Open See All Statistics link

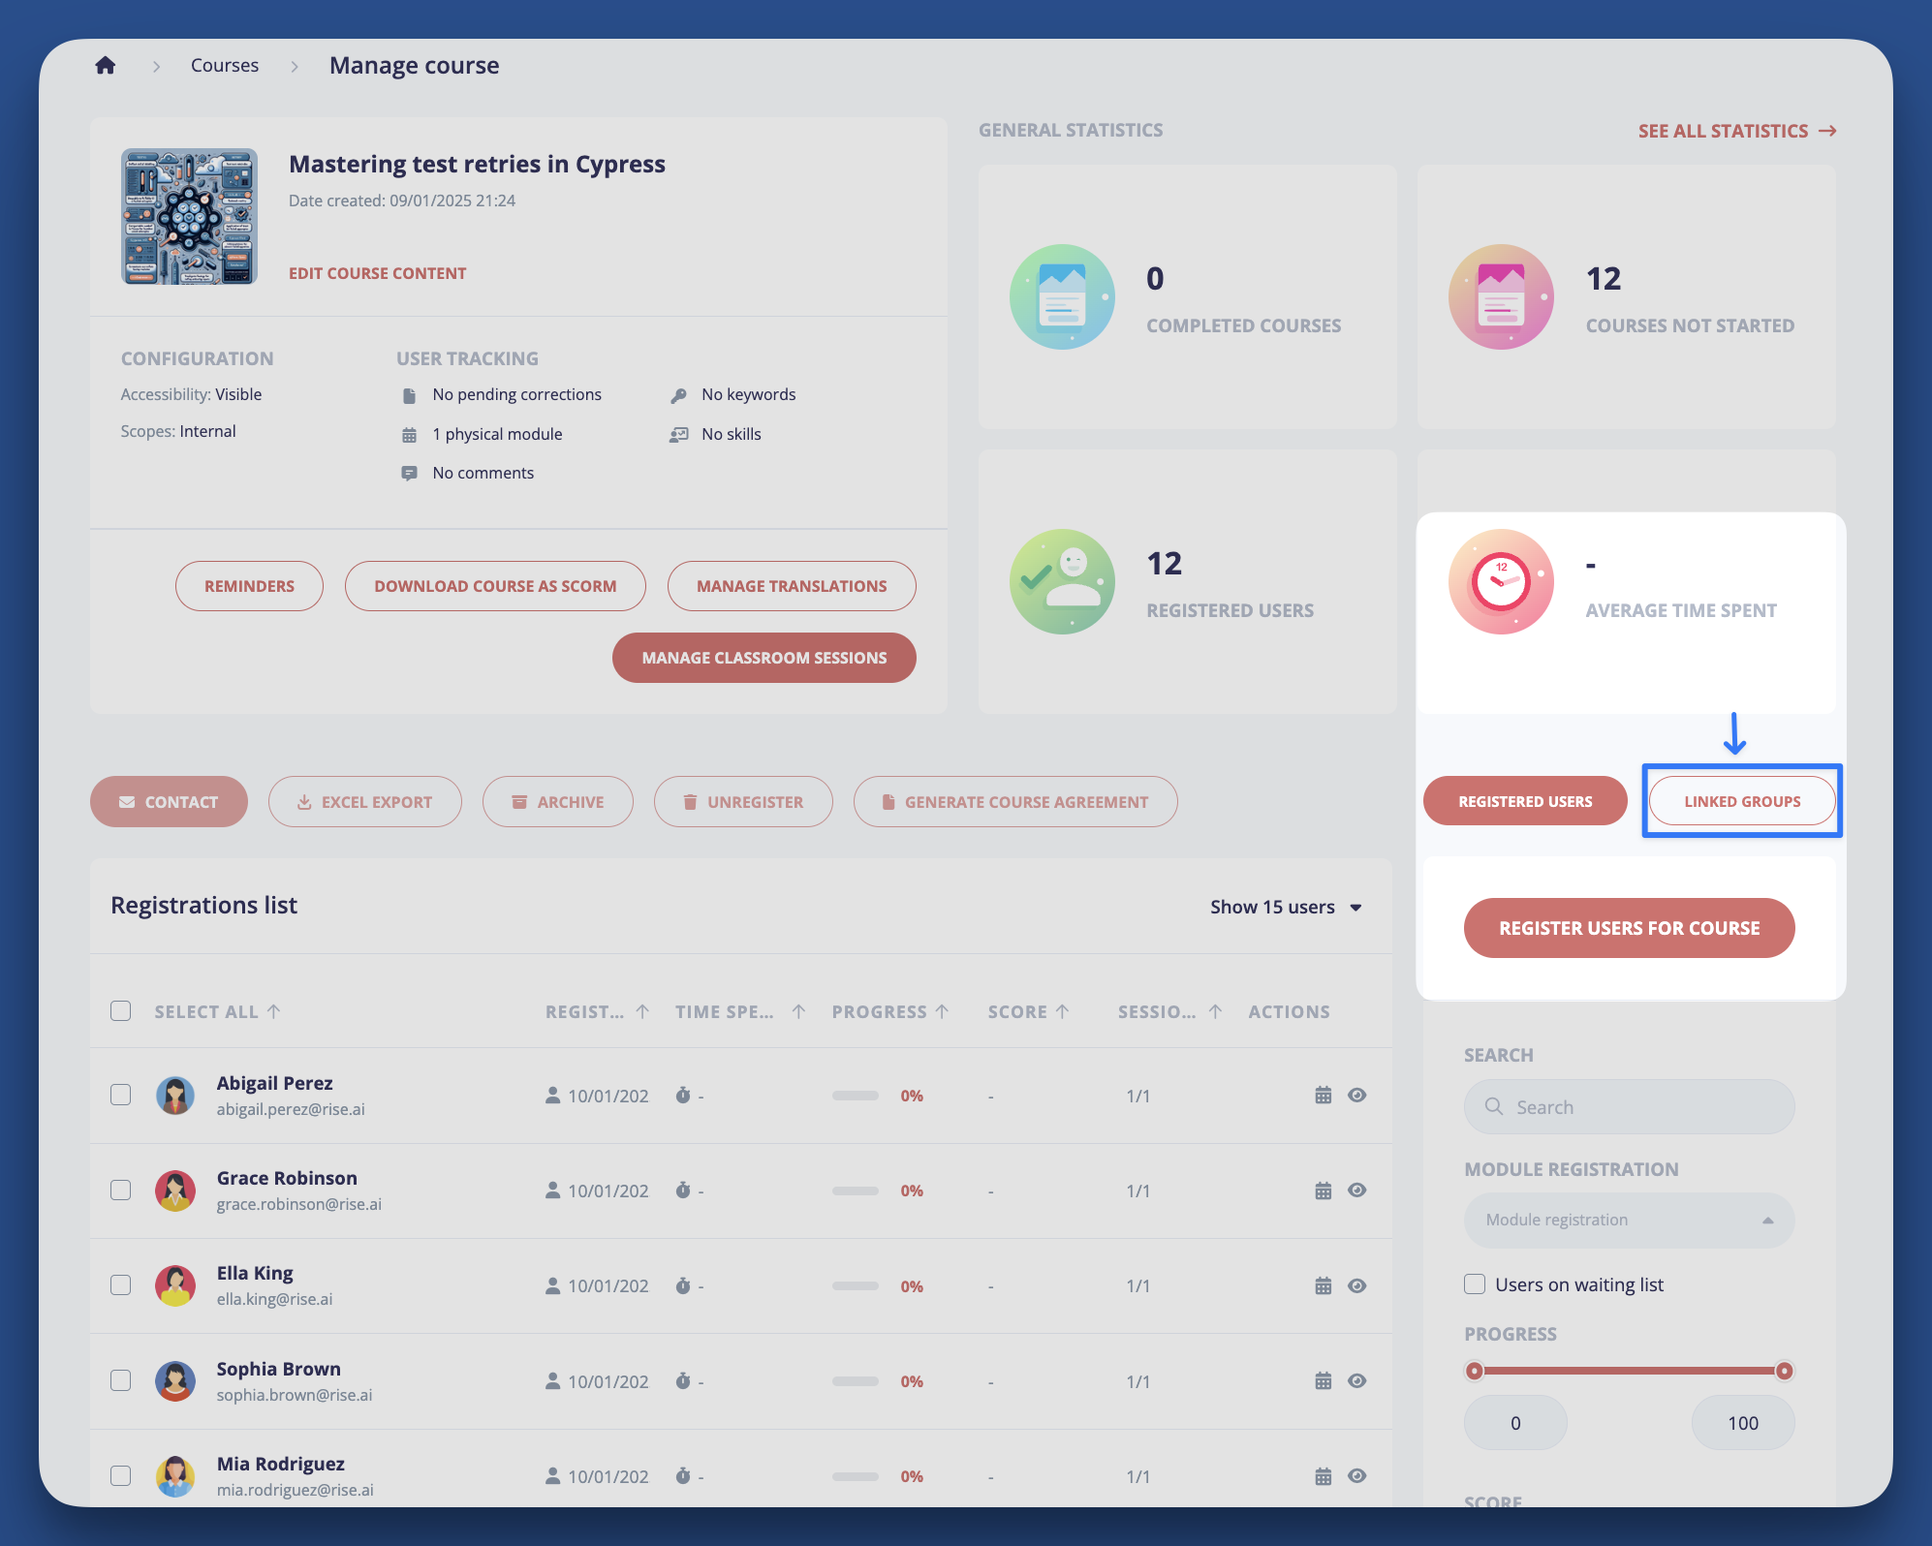[1737, 131]
